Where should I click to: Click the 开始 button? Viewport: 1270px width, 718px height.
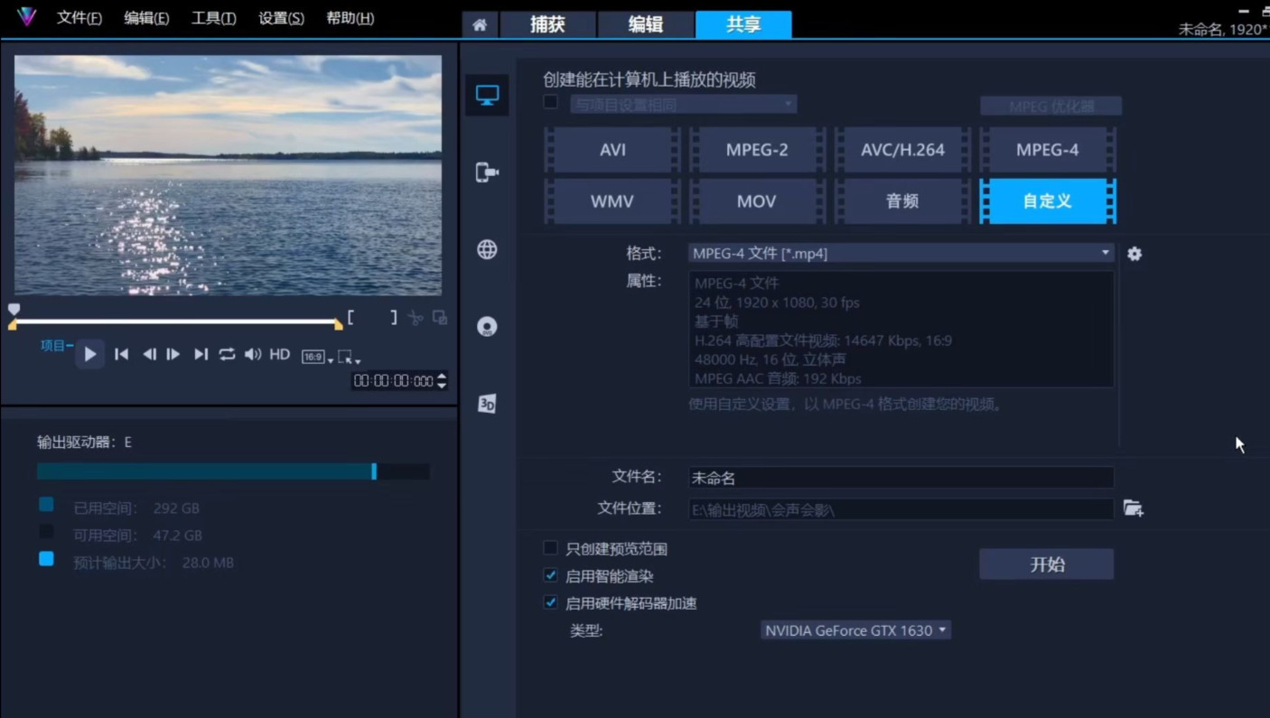(1046, 564)
